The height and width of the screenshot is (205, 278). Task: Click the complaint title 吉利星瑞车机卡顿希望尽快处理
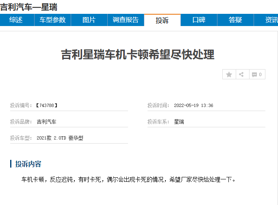click(x=137, y=55)
